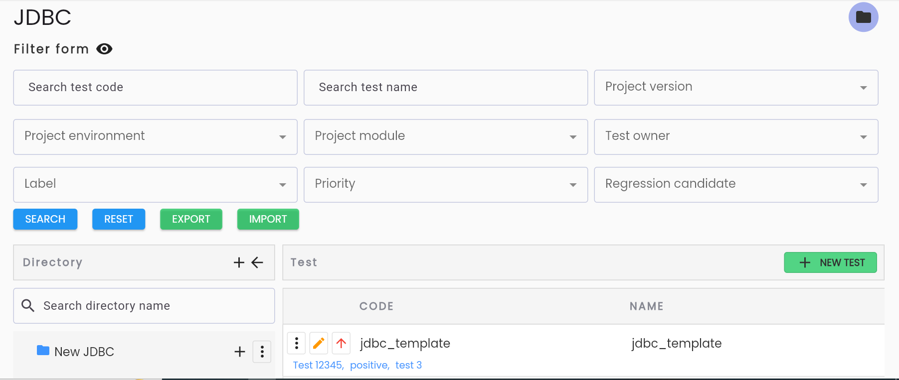Click the folder icon button at top right

pyautogui.click(x=863, y=17)
